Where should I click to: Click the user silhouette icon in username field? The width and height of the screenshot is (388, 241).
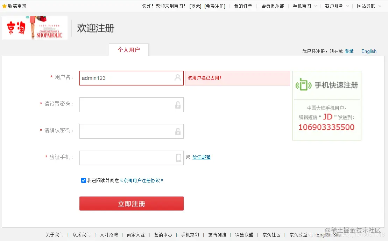(178, 77)
